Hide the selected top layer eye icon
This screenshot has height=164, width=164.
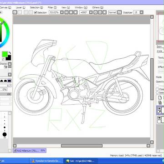(159, 108)
